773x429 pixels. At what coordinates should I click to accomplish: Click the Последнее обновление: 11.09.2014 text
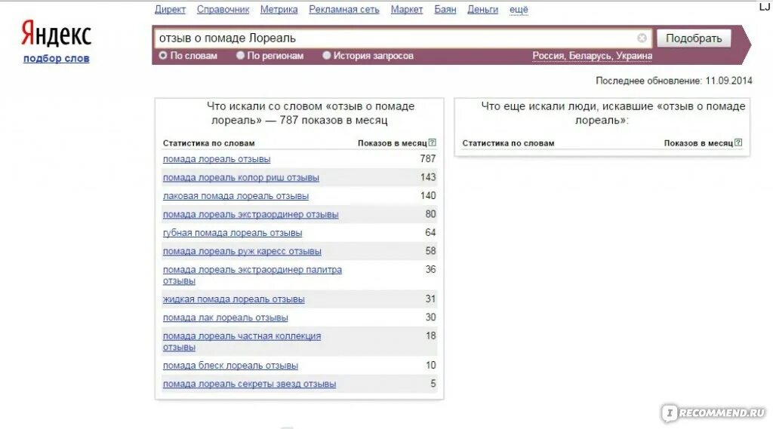coord(674,81)
